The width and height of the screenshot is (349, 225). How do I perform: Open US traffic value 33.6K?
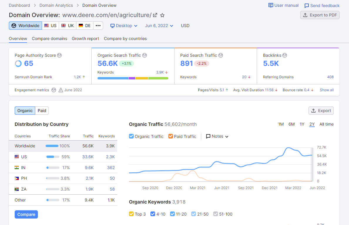click(x=88, y=157)
